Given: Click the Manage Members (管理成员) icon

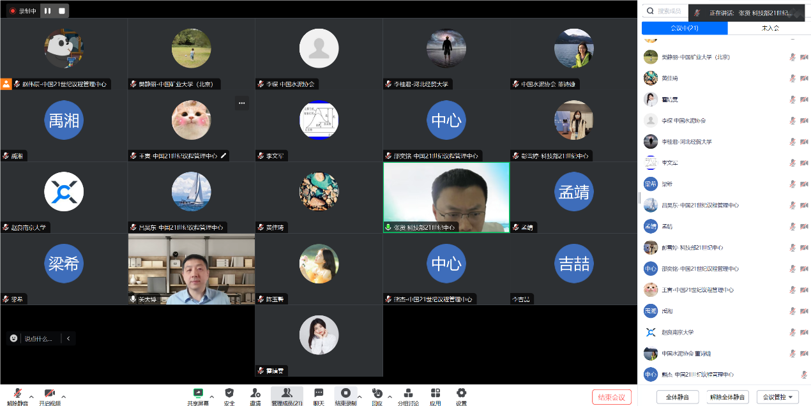Looking at the screenshot, I should [x=287, y=393].
